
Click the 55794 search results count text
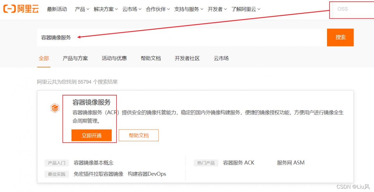[77, 82]
